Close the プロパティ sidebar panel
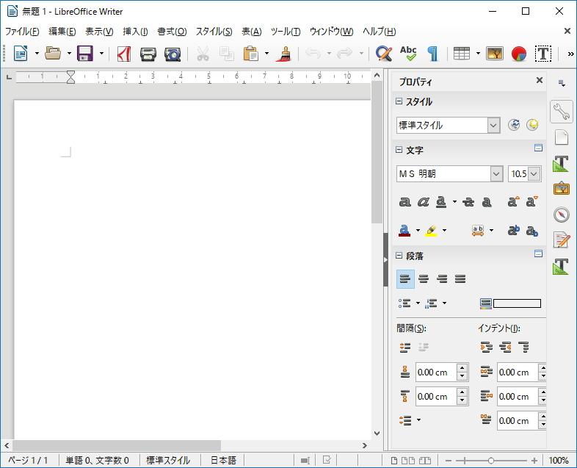Viewport: 577px width, 468px height. [x=540, y=80]
